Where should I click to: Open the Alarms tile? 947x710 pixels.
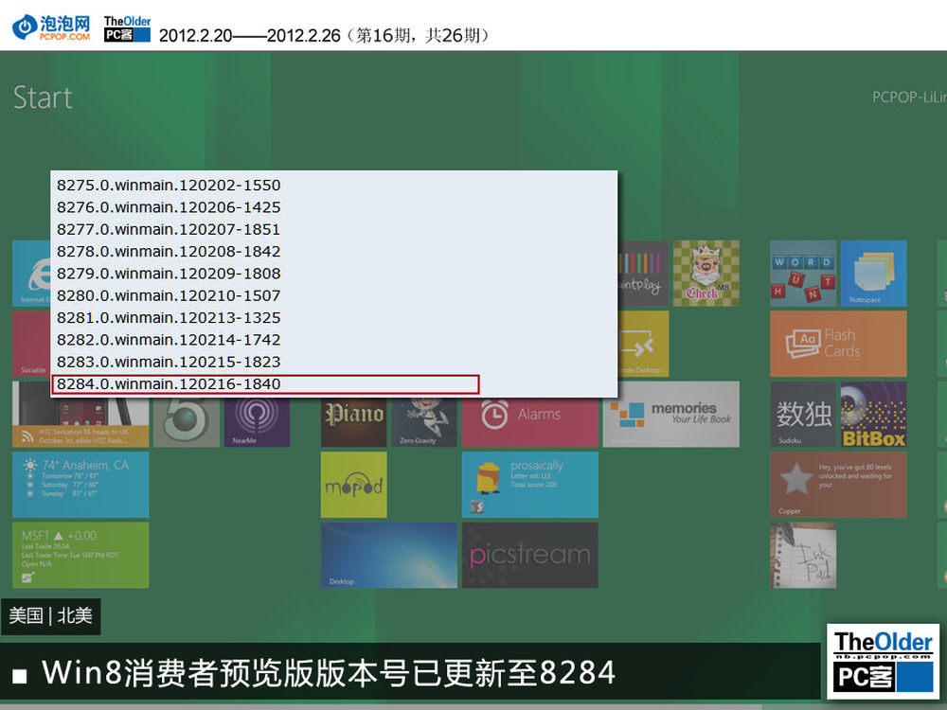coord(529,421)
